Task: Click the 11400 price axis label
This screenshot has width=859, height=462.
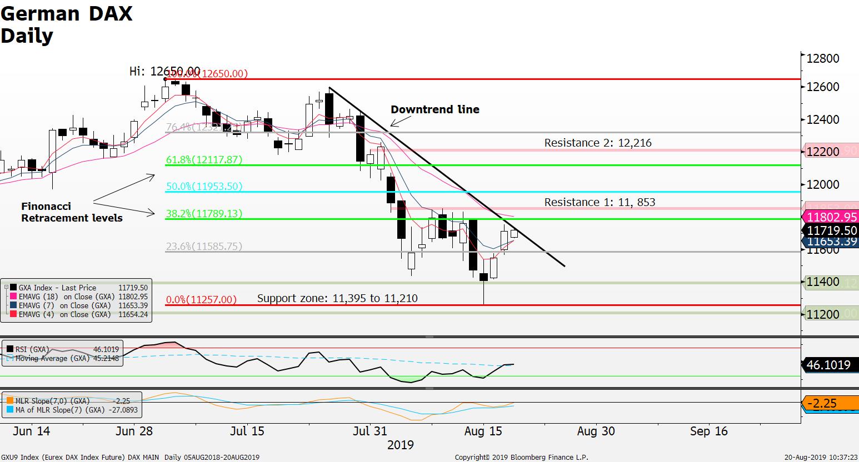Action: coord(823,282)
